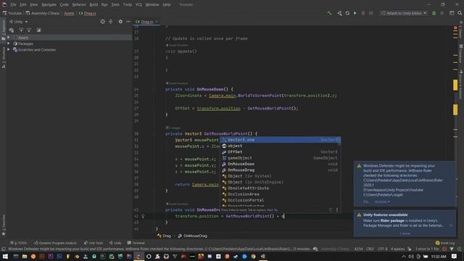Open the Explorer settings gear icon

coord(120,22)
